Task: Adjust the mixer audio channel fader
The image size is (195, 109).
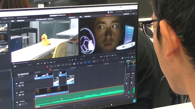Action: (127, 84)
